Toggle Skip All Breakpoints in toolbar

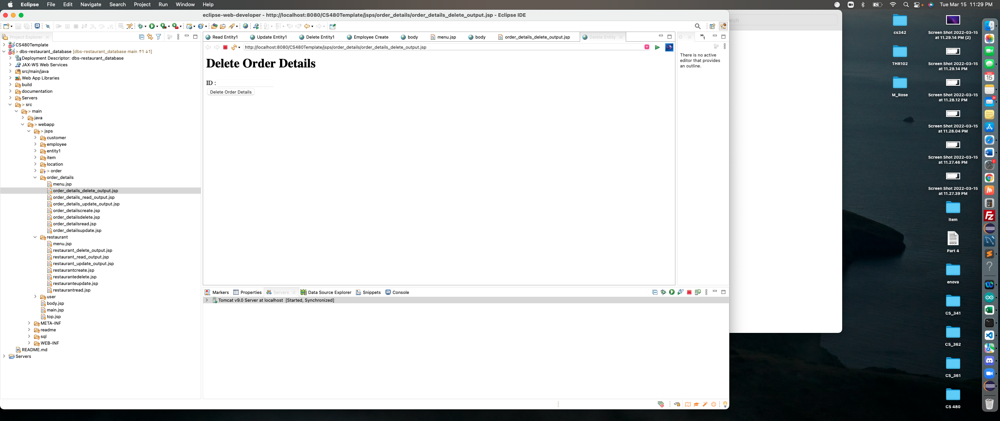tap(48, 26)
